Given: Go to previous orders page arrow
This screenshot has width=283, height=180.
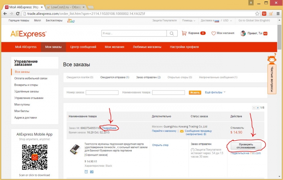Looking at the screenshot, I should tap(254, 108).
